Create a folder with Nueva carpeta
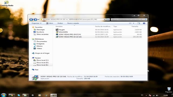This screenshot has height=97, width=173. [x=73, y=23]
